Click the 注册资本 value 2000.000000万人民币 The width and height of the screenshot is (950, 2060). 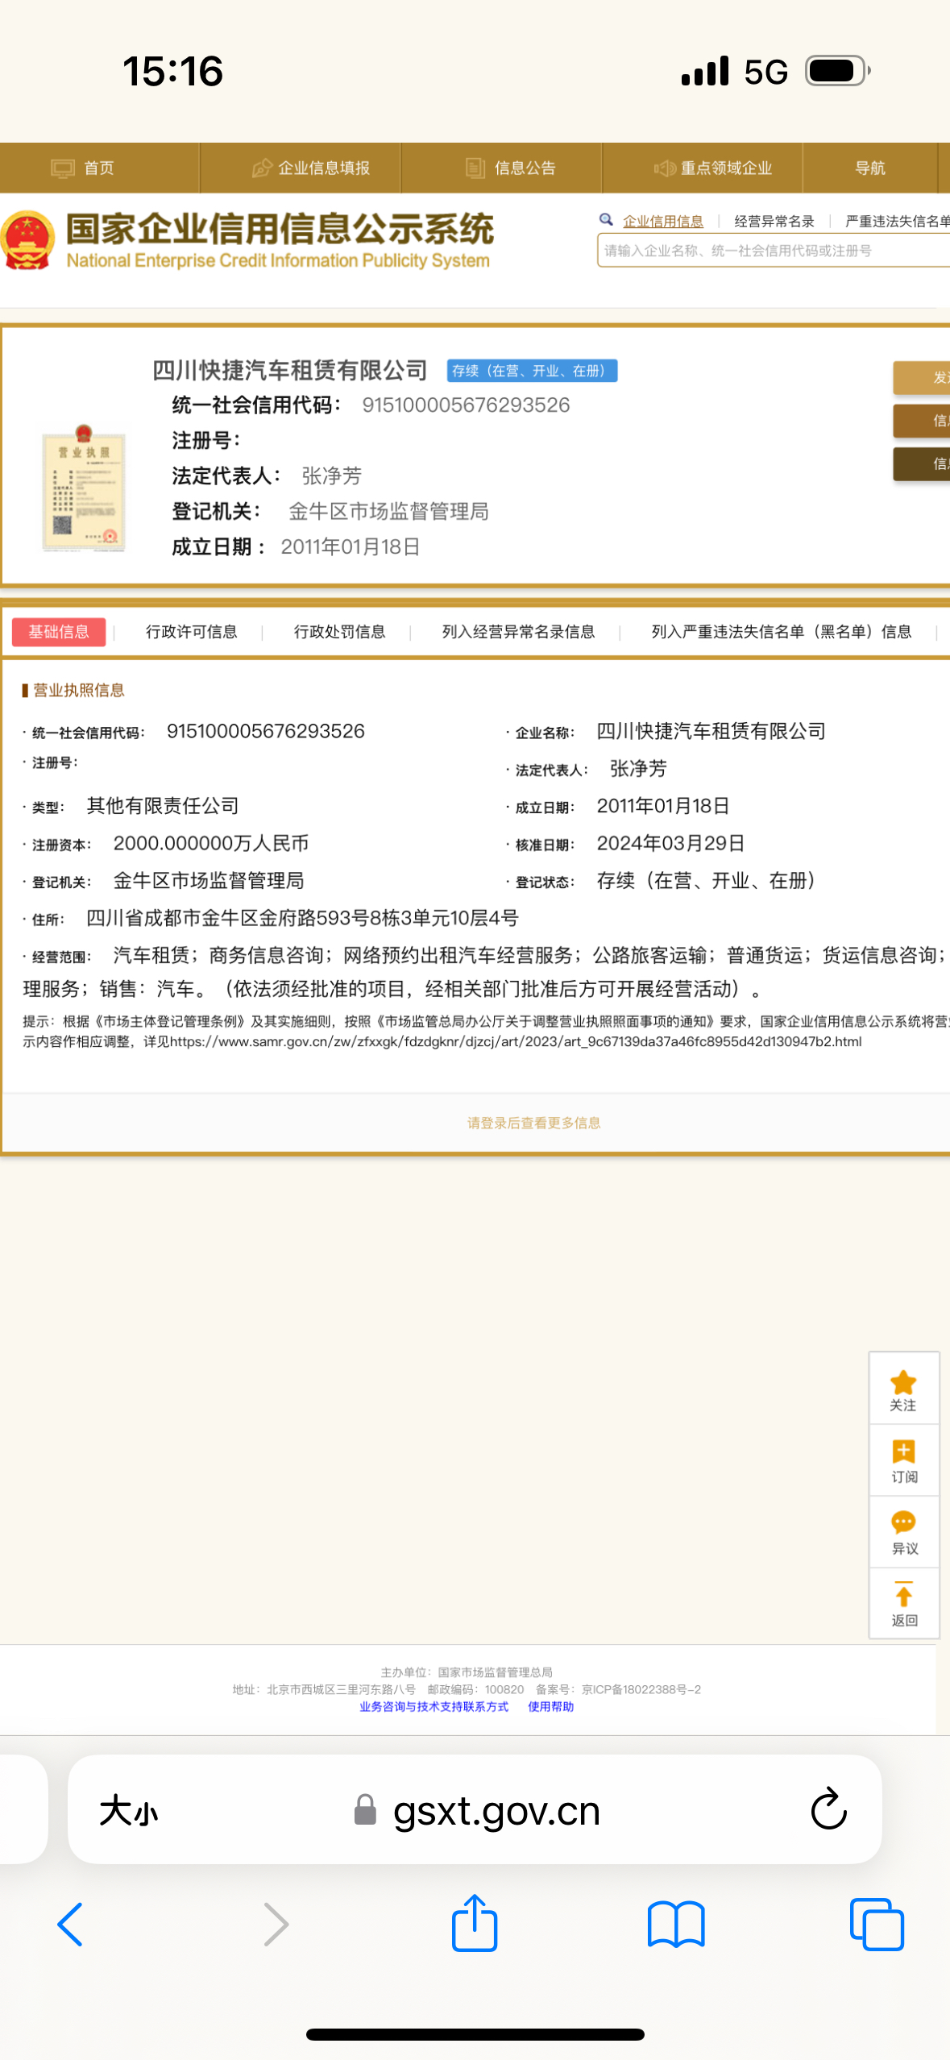[211, 843]
